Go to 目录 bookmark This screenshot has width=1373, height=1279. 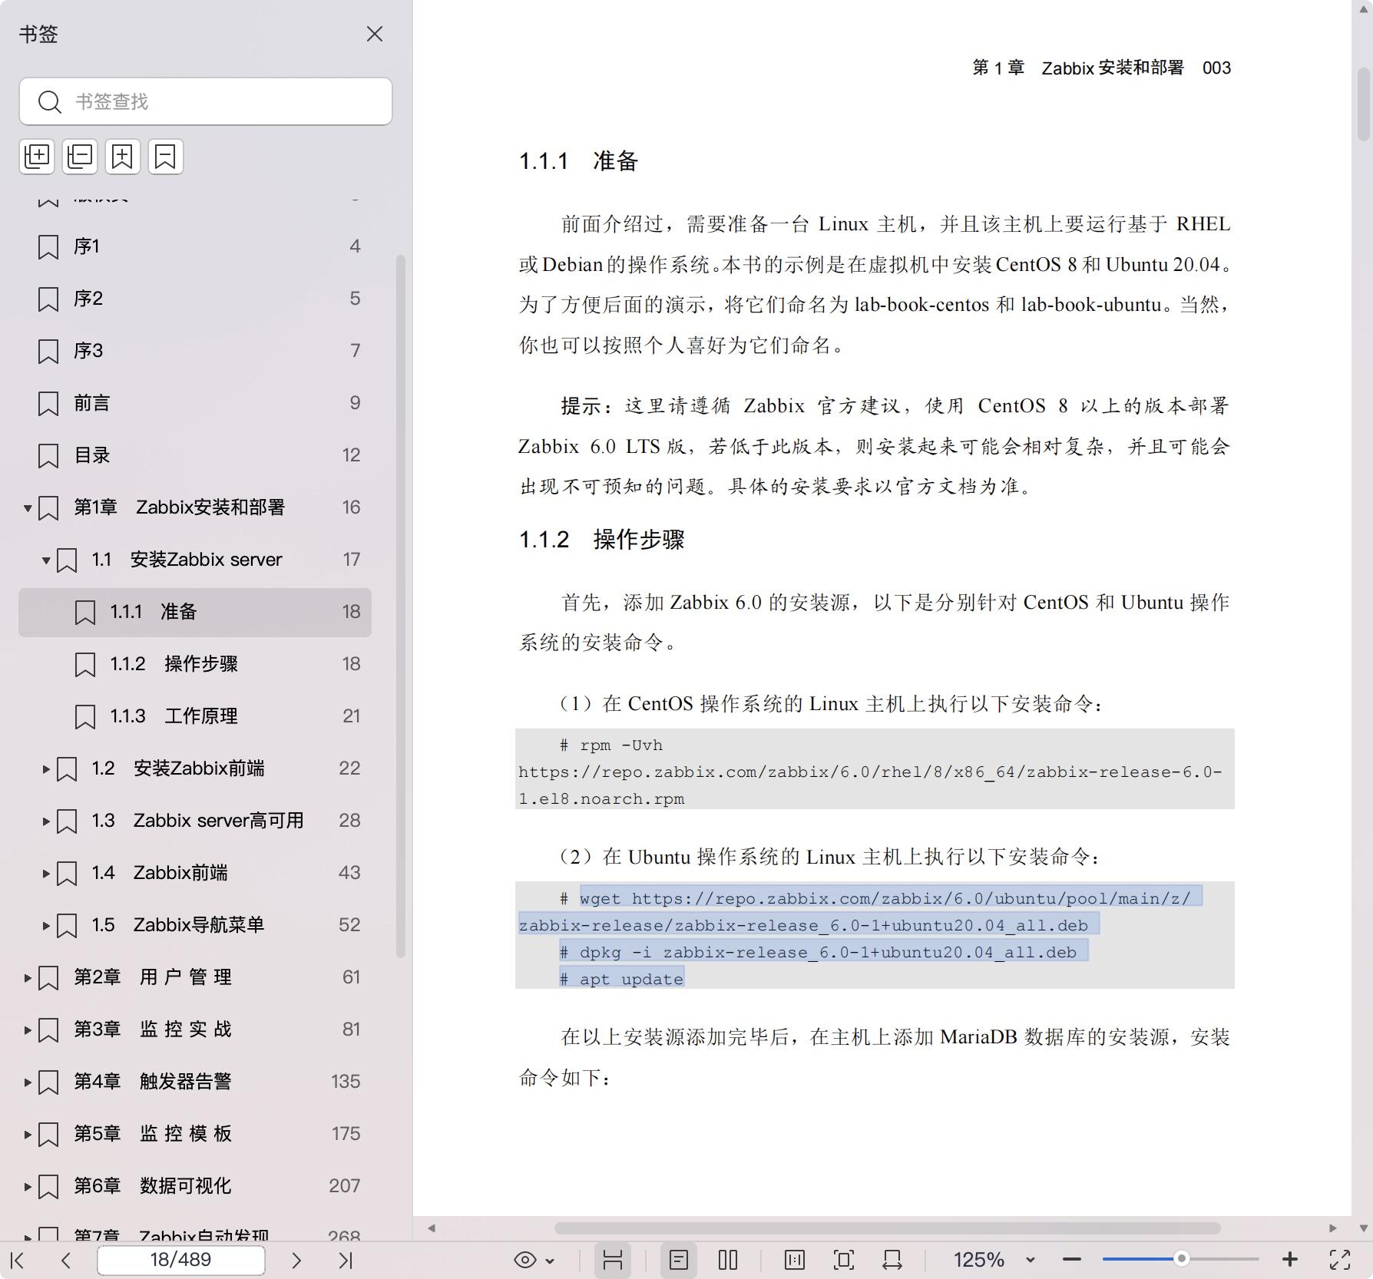pos(195,455)
